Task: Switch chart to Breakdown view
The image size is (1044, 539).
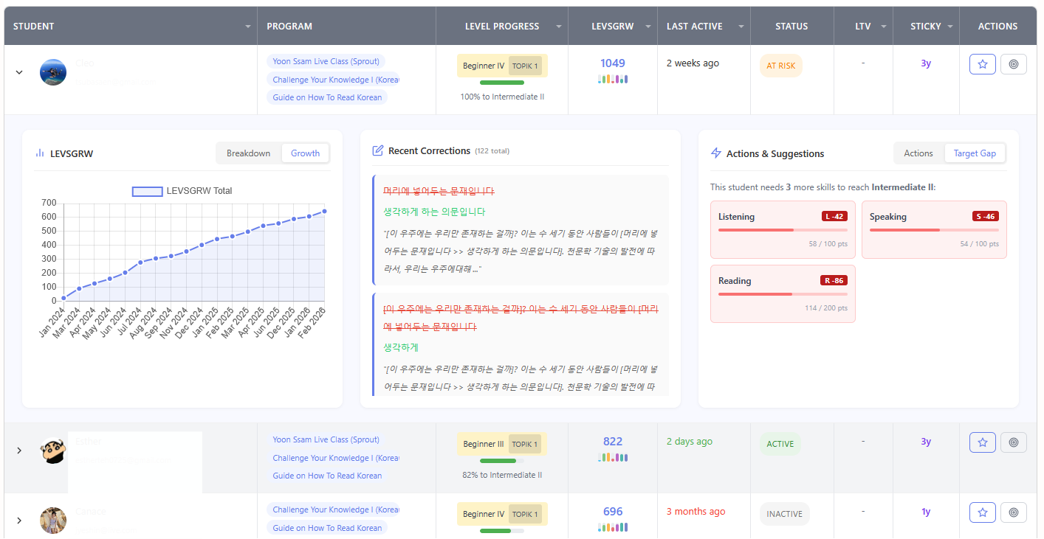Action: click(248, 153)
